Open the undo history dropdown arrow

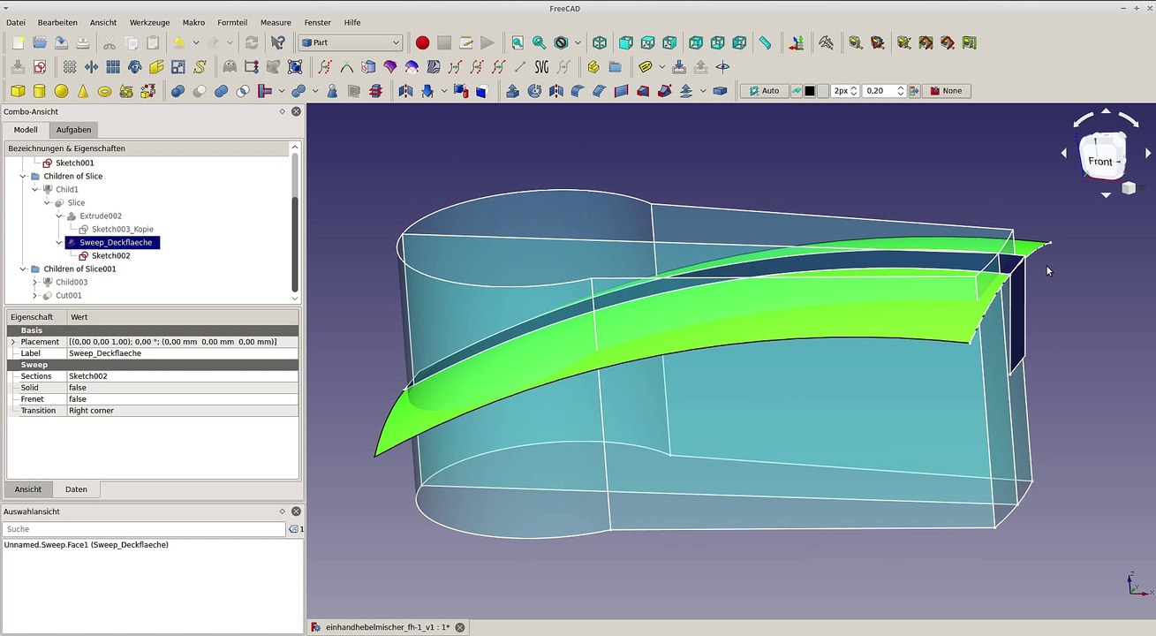[195, 42]
